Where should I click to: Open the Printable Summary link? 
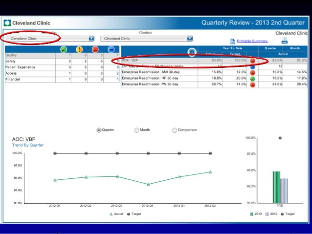[x=252, y=41]
